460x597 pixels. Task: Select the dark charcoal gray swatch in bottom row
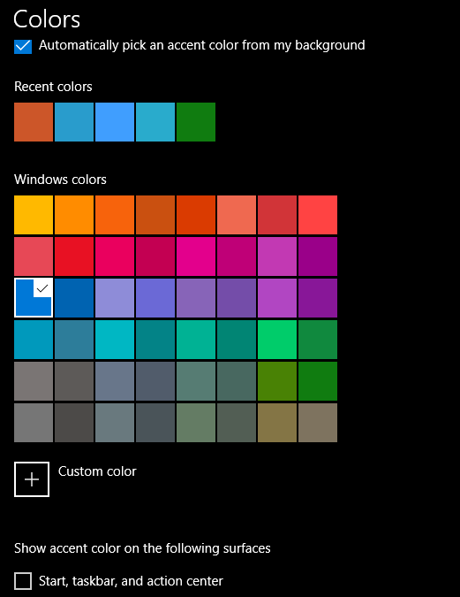(x=74, y=423)
